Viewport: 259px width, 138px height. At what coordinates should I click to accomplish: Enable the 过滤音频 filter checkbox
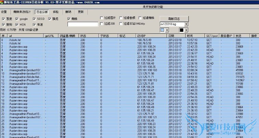(x=121, y=18)
